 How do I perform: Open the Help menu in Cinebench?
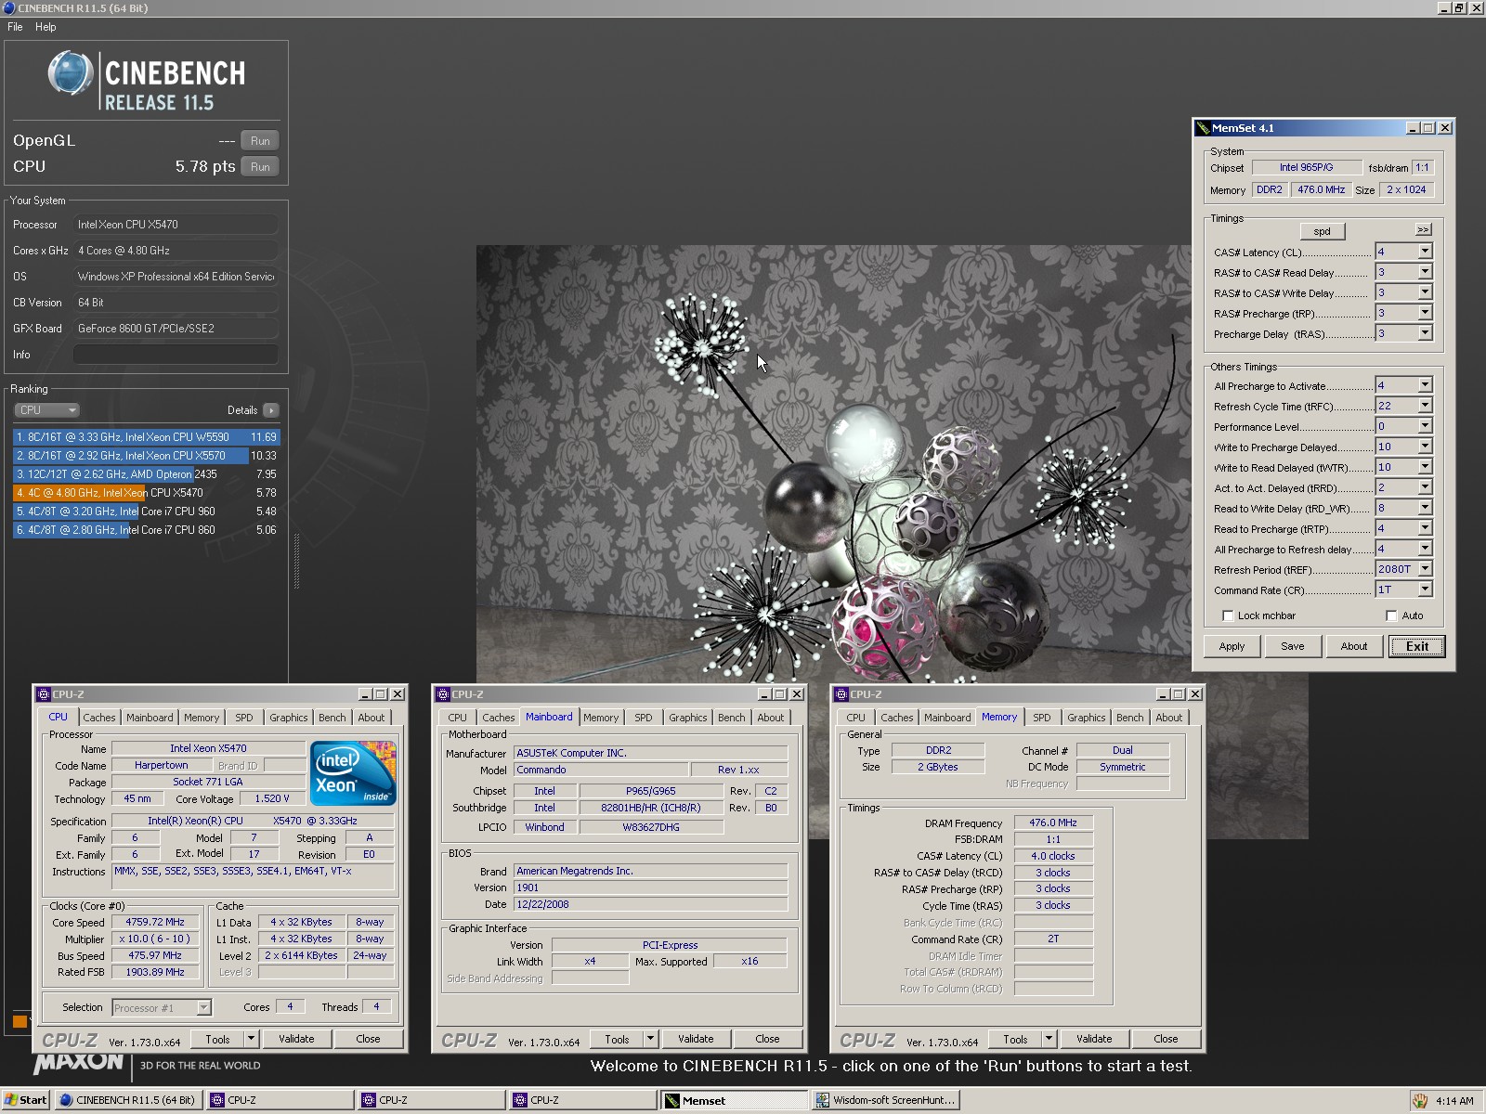[x=46, y=27]
